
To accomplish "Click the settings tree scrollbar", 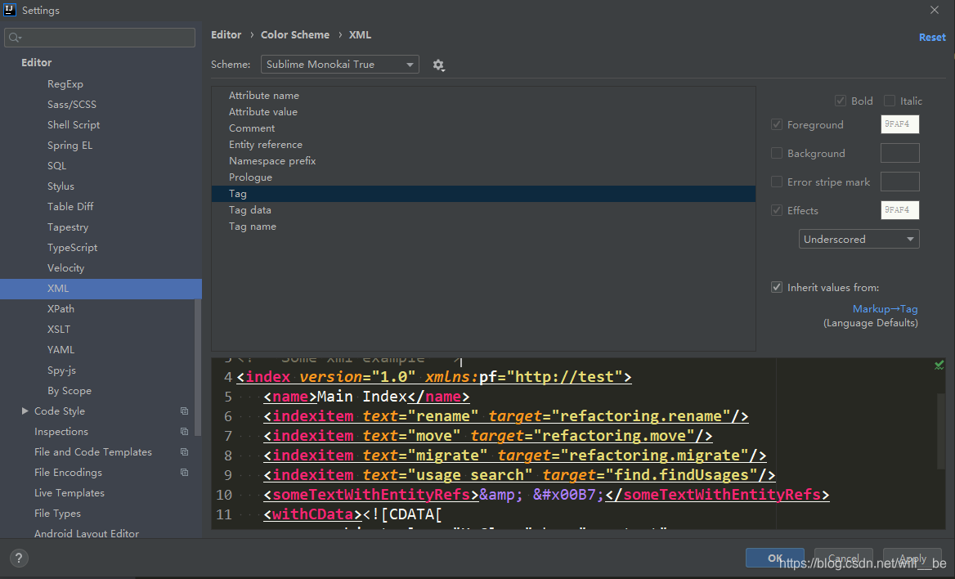I will coord(197,366).
